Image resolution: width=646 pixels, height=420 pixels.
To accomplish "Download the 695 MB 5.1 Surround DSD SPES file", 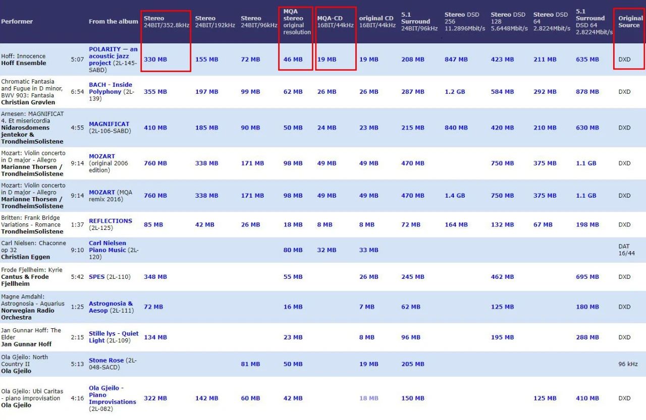I will [x=587, y=277].
